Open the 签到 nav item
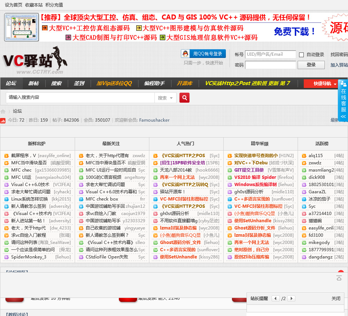The image size is (348, 316). (x=79, y=83)
